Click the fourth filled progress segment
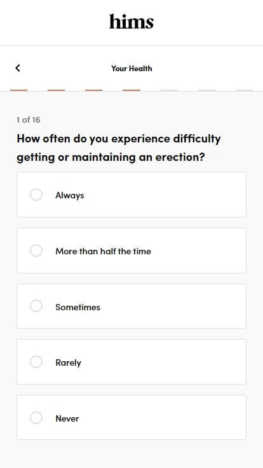263x468 pixels. [131, 90]
